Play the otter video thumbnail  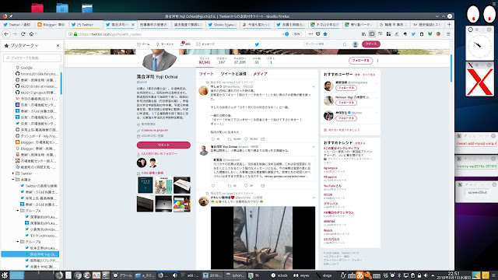[x=263, y=238]
